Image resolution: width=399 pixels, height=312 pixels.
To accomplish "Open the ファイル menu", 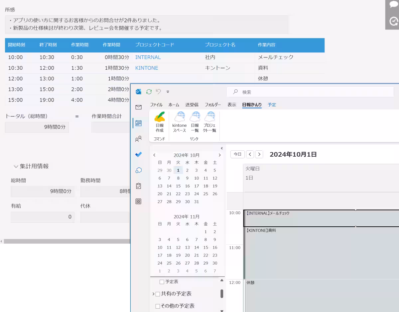I will pyautogui.click(x=156, y=105).
